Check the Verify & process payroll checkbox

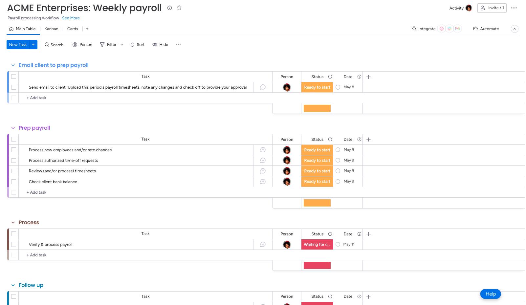pyautogui.click(x=13, y=244)
